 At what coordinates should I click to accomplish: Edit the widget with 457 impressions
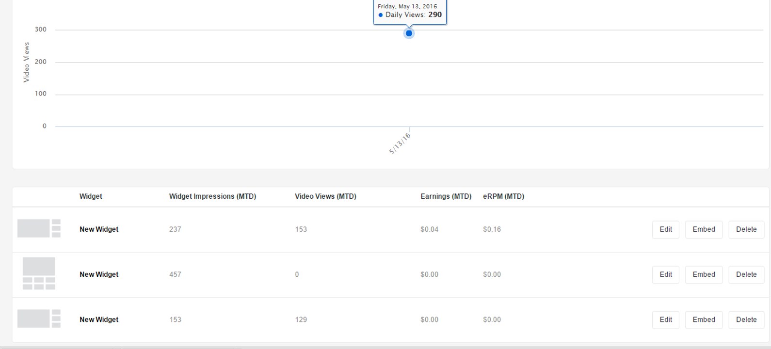666,274
